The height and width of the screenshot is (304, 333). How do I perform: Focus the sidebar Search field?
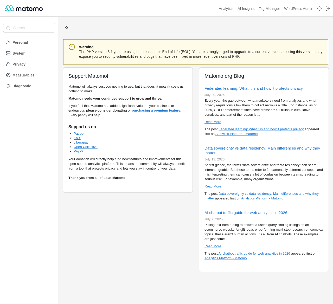coord(29,28)
